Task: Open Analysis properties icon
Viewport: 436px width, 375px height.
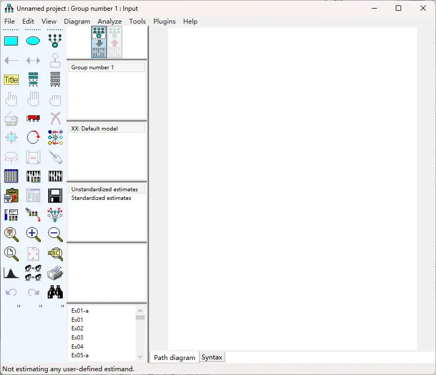Action: (x=33, y=176)
